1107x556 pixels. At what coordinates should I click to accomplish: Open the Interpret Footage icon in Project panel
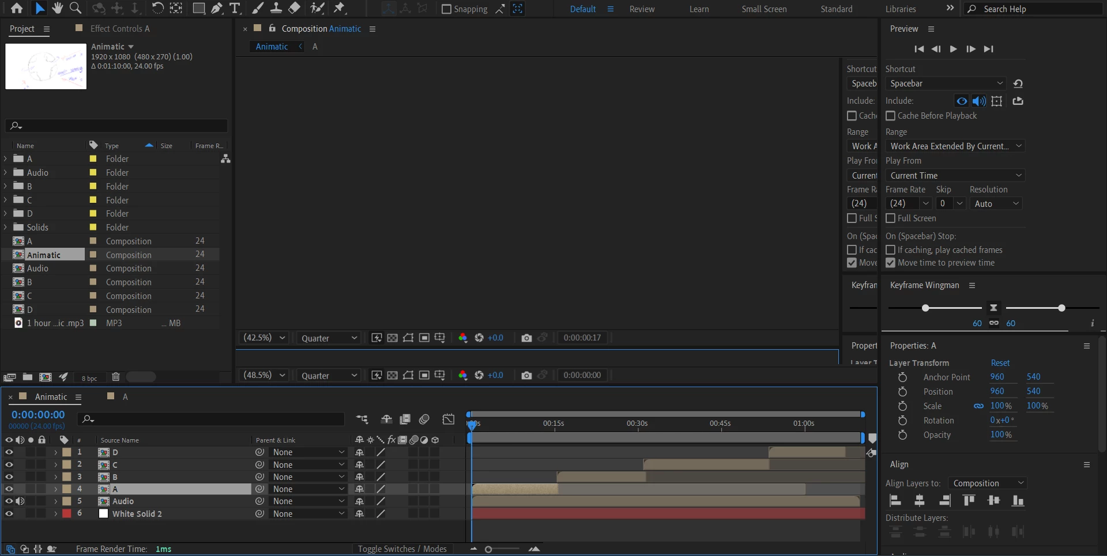tap(9, 377)
